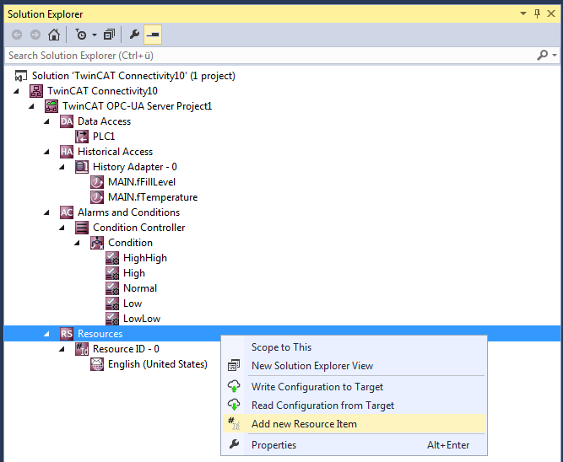
Task: Click the Search Solution Explorer input field
Action: (x=268, y=55)
